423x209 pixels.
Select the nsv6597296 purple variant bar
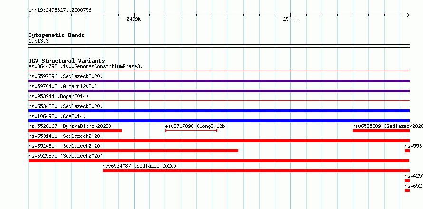click(x=219, y=81)
